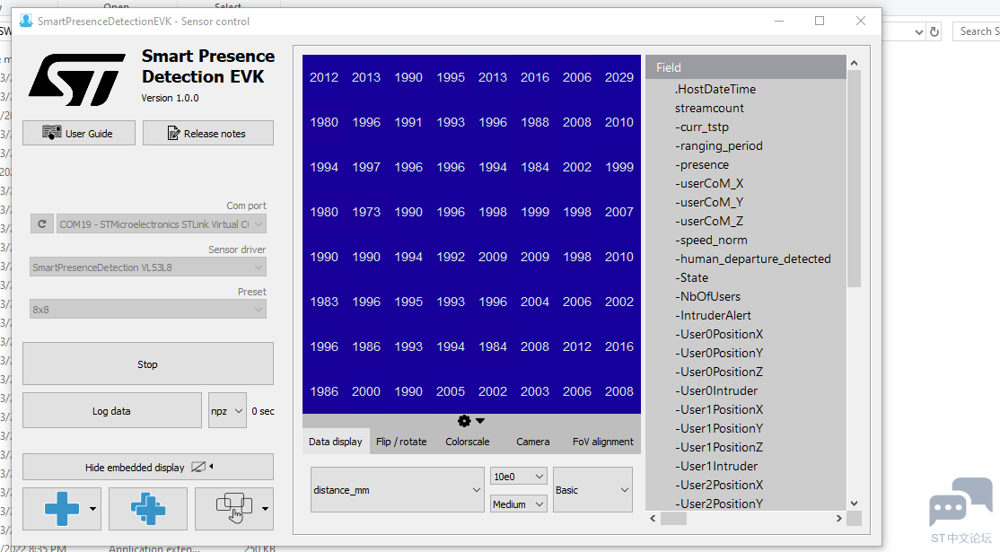Click the field list vertical scrollbar

tap(854, 180)
